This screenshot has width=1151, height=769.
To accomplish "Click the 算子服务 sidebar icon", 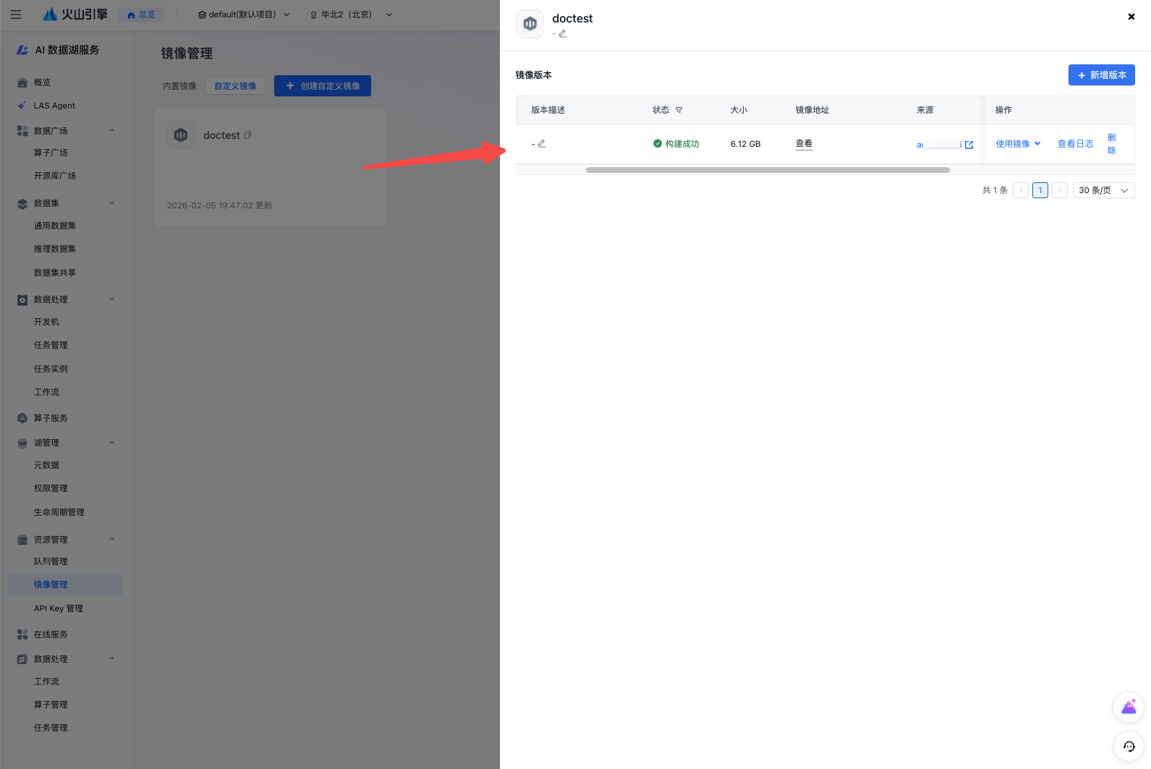I will (x=22, y=418).
